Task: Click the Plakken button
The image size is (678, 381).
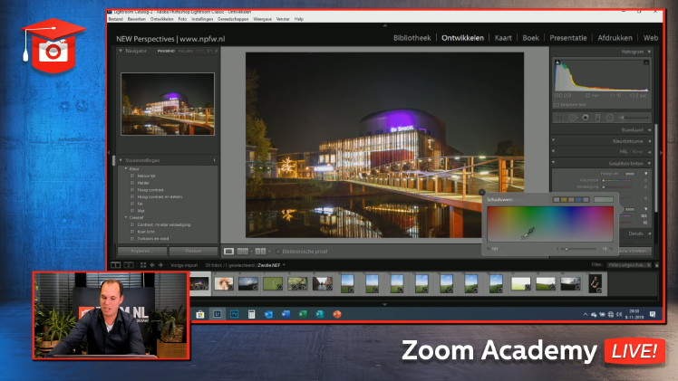Action: [193, 251]
